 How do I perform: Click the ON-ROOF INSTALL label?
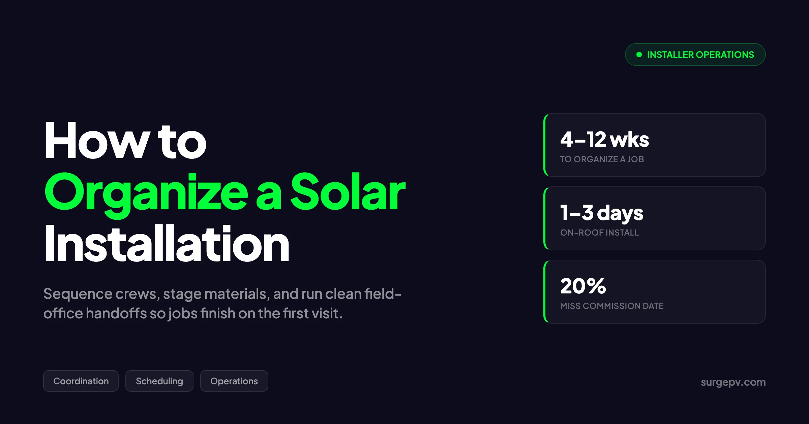point(599,233)
